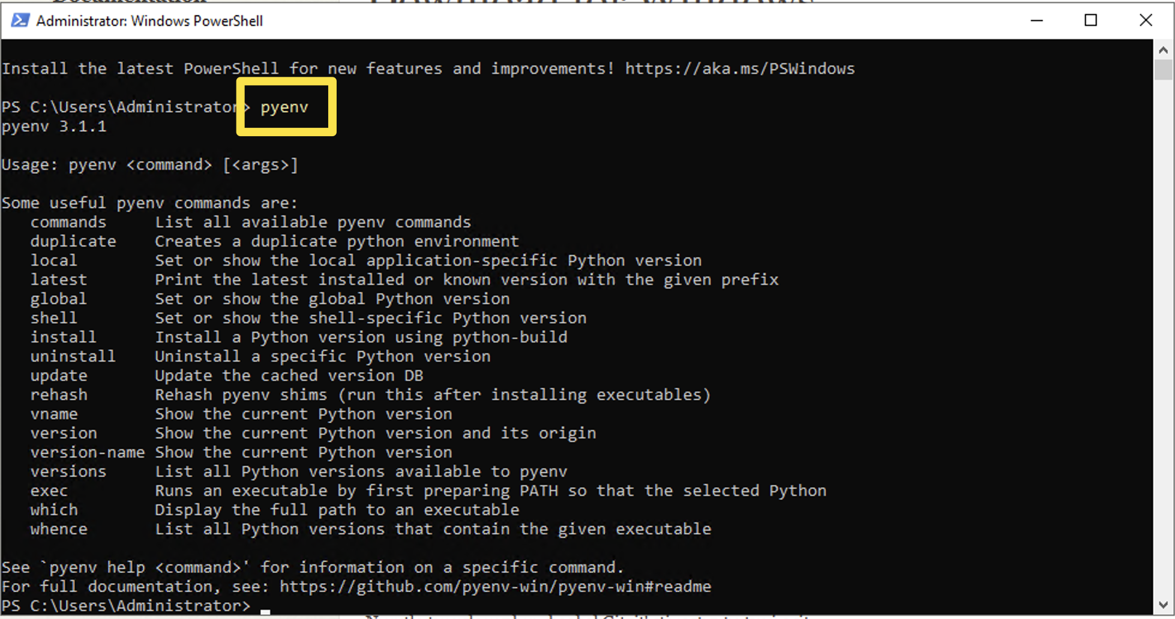Click the 'Usage: pyenv <command> [<args>]' line
1175x619 pixels.
coord(150,165)
